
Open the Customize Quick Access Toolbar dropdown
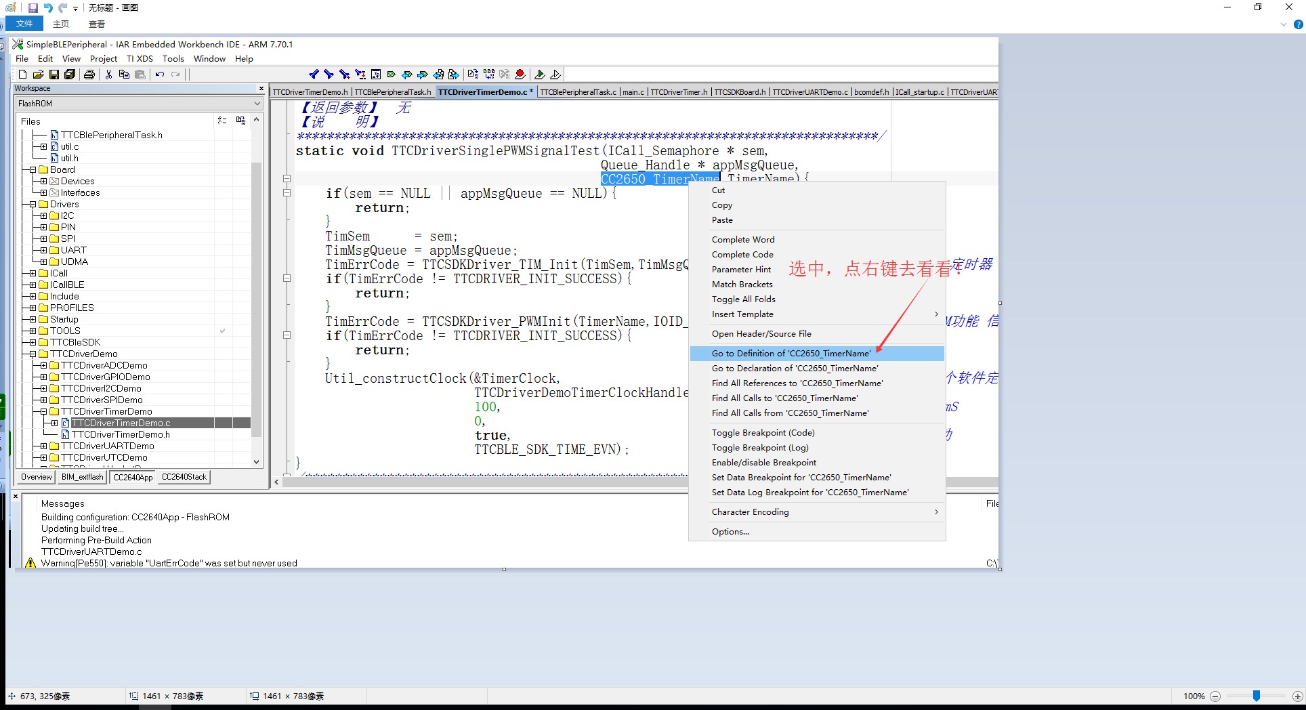pos(75,8)
